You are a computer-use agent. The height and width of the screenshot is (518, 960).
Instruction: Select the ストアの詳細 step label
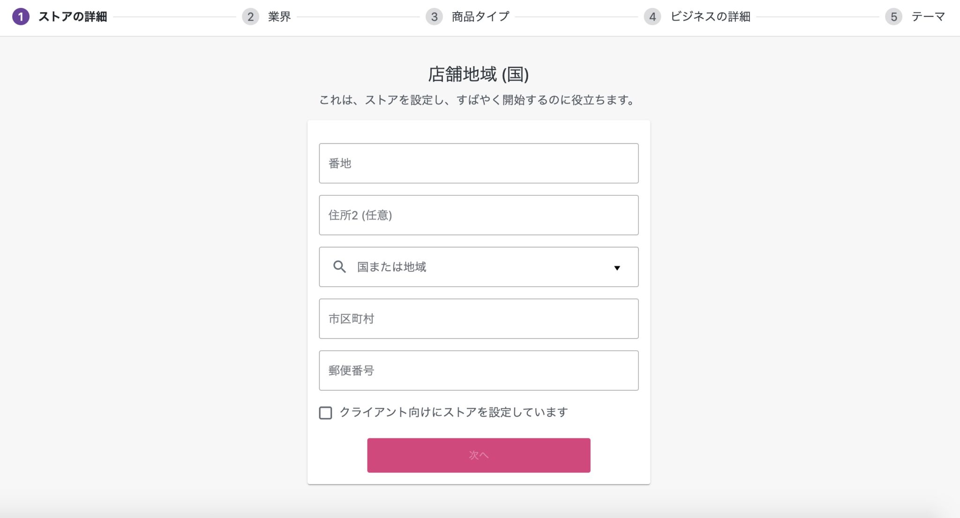(x=73, y=17)
